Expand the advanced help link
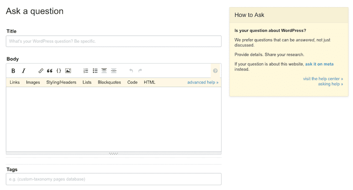The image size is (353, 190). (203, 82)
